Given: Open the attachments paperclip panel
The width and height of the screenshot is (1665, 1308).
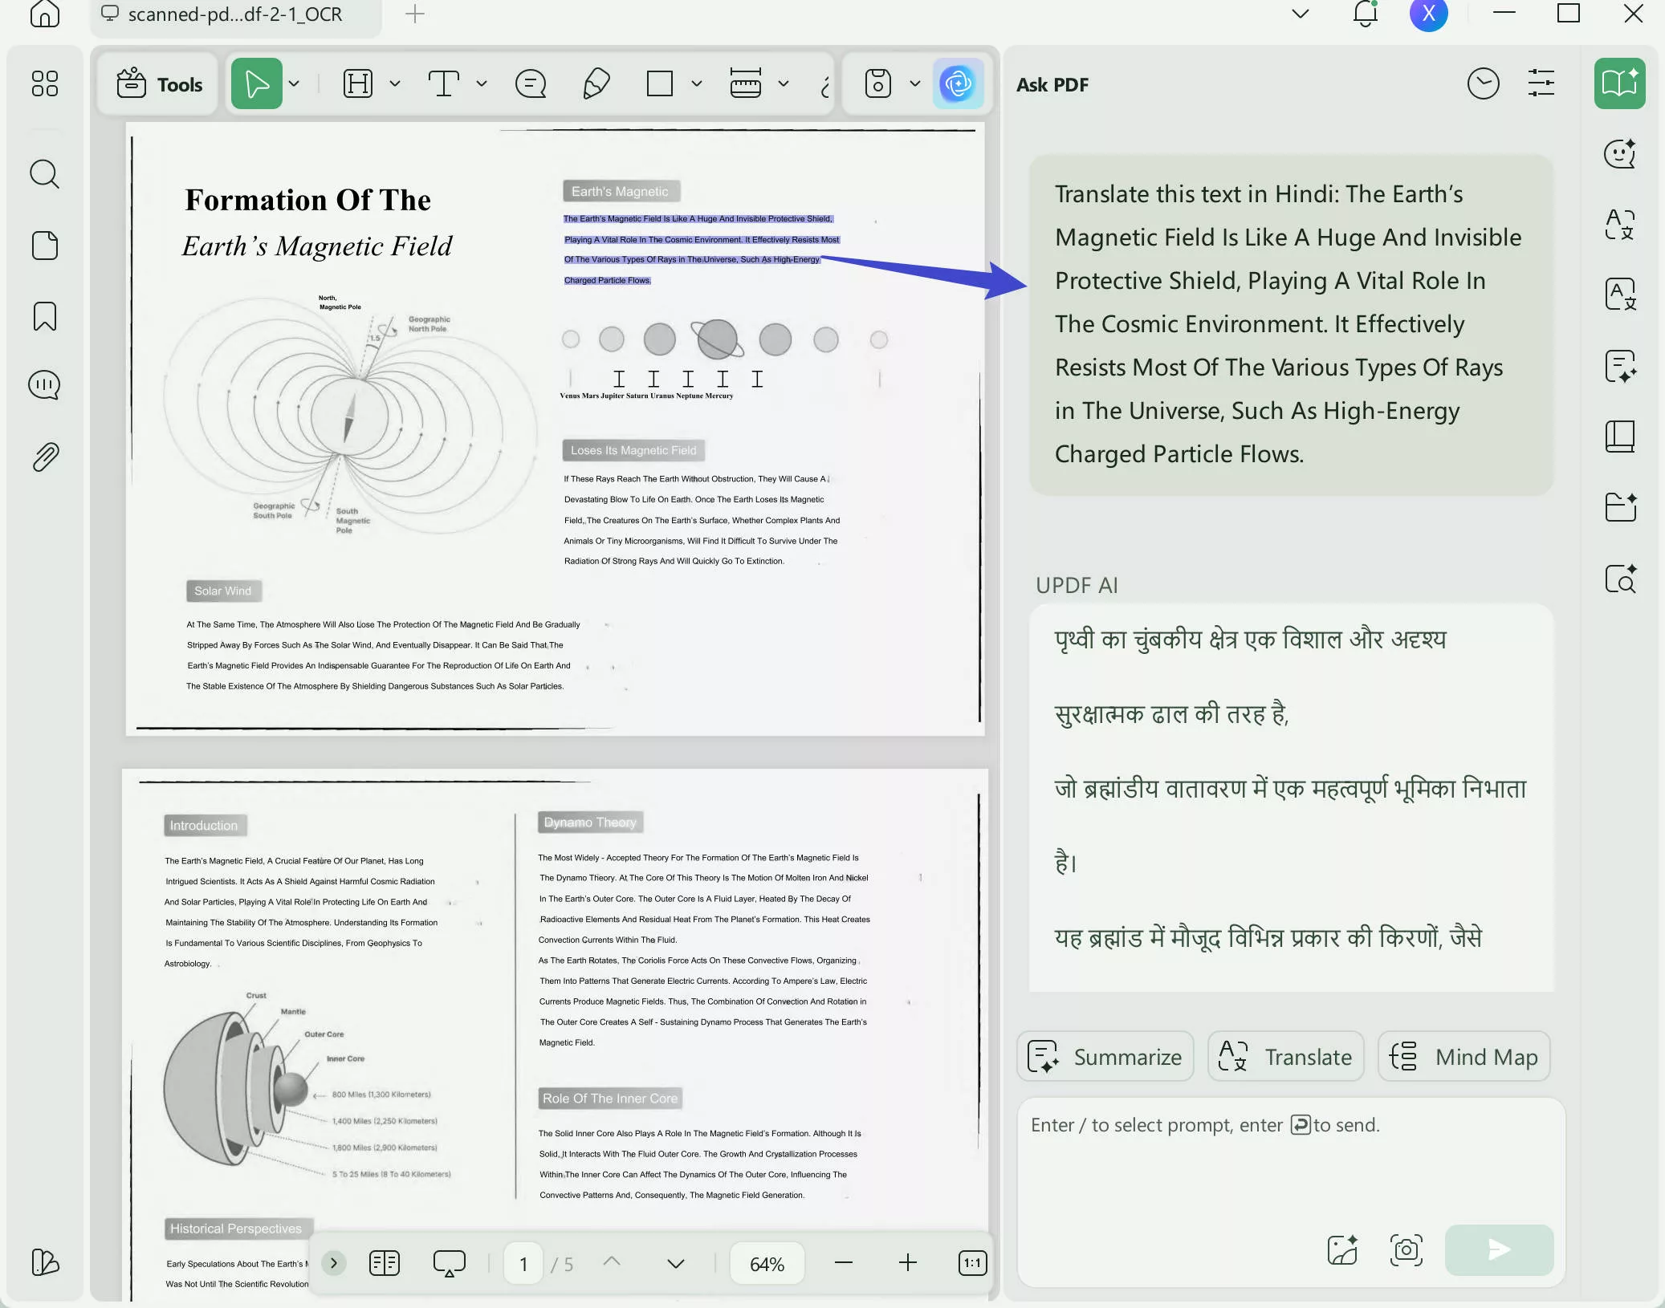Looking at the screenshot, I should click(x=45, y=457).
